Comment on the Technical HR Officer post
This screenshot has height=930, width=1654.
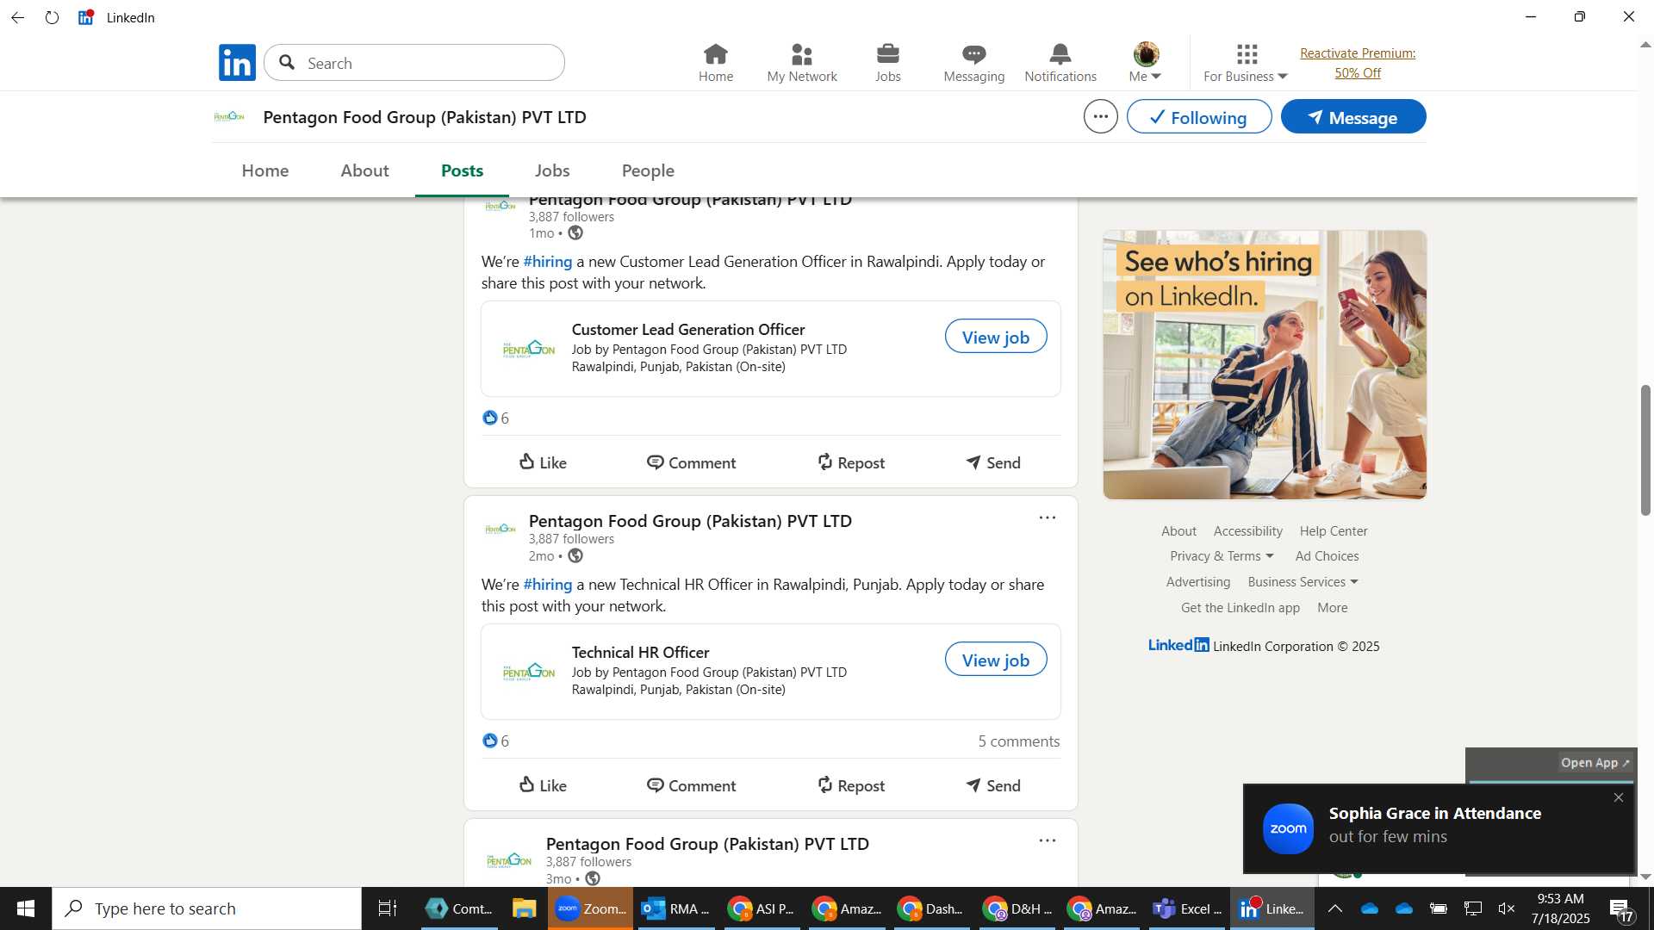pos(691,785)
